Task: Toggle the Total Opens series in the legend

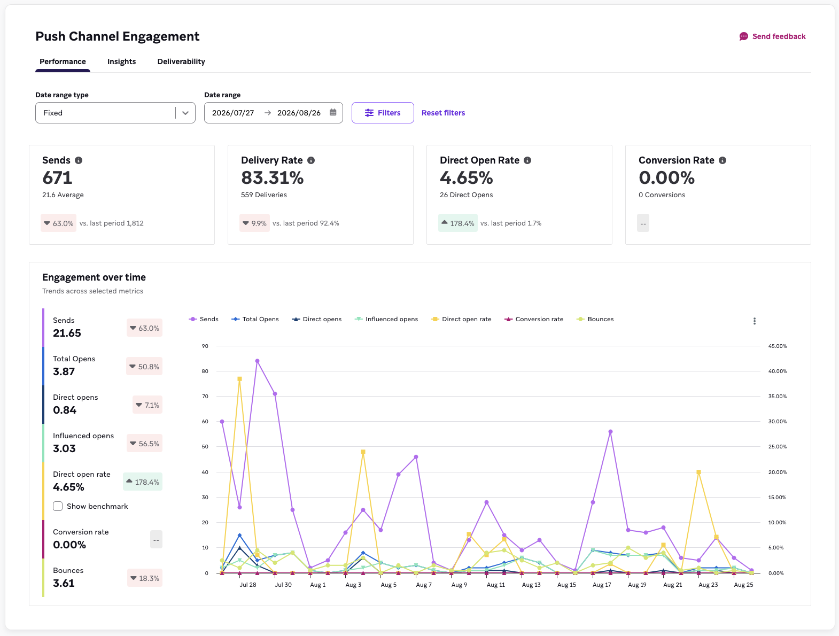Action: point(255,319)
